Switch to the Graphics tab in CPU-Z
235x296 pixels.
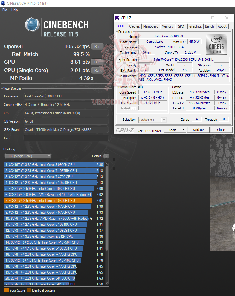[x=195, y=26]
